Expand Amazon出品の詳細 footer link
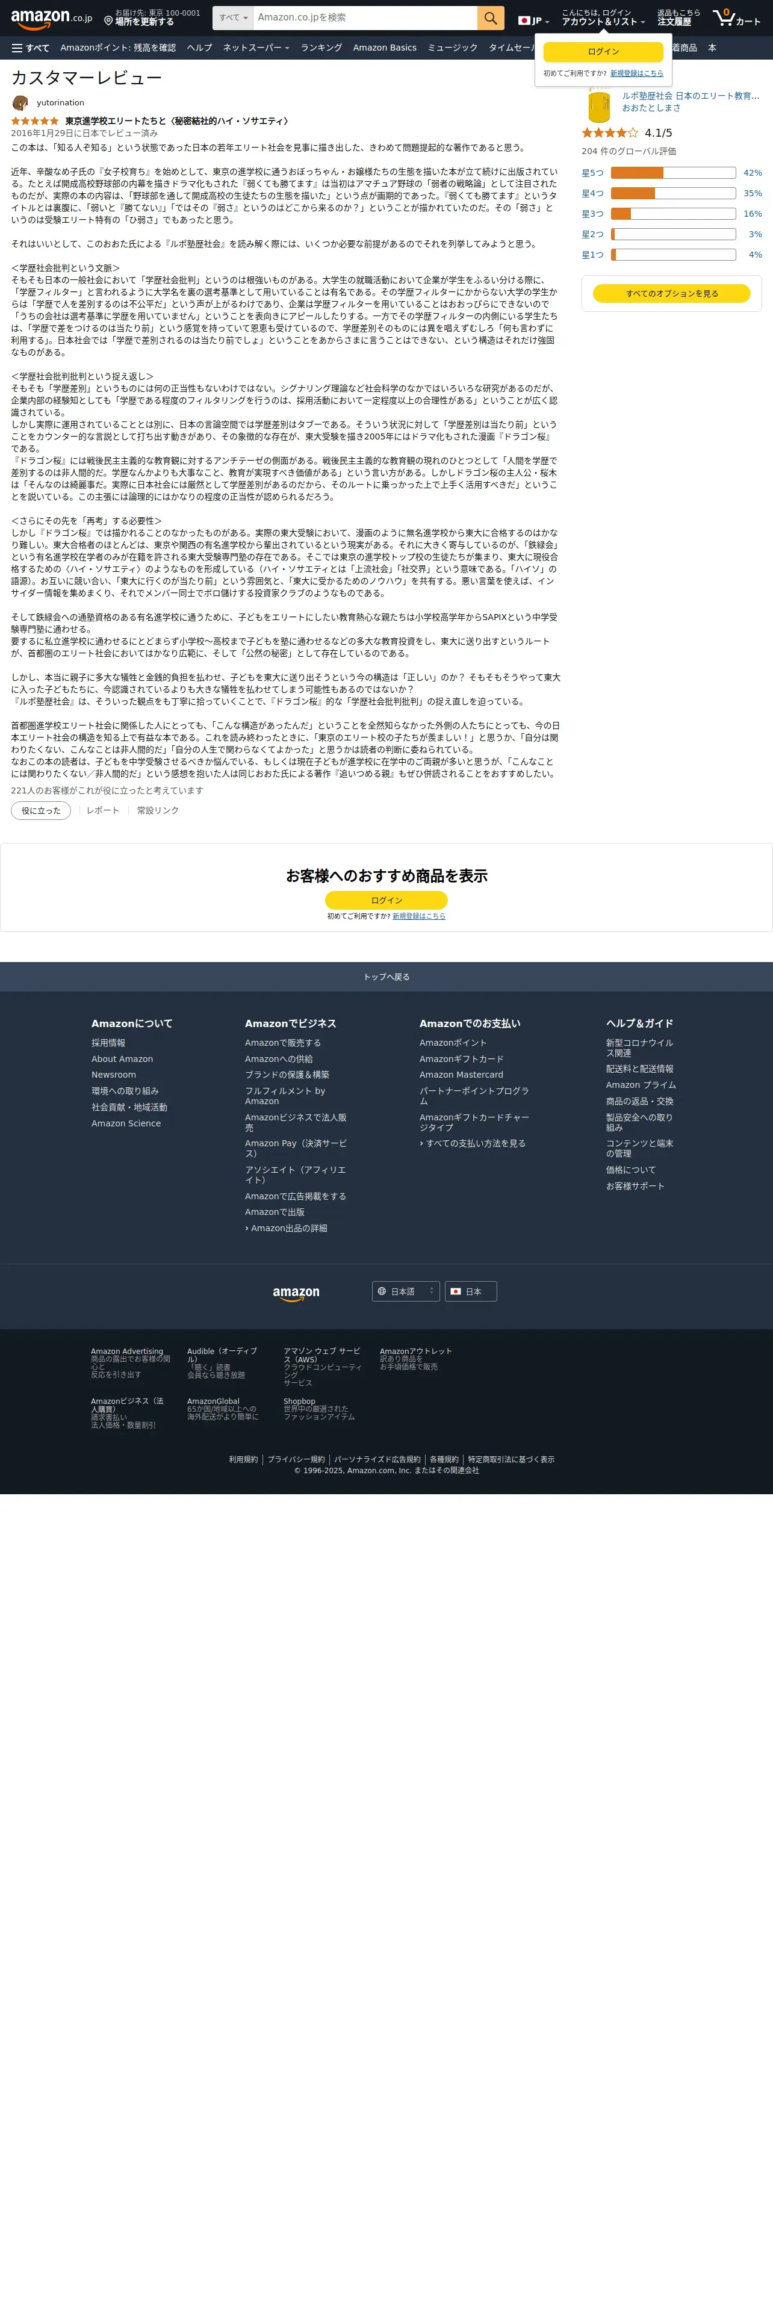 286,1229
